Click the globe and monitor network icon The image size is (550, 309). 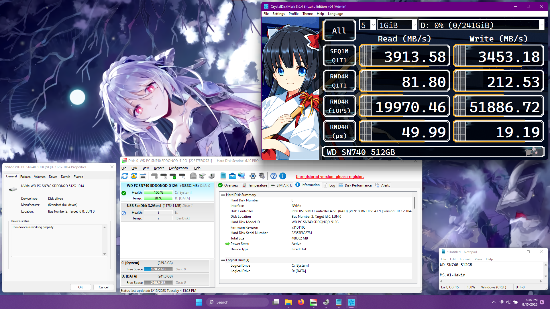pos(241,176)
